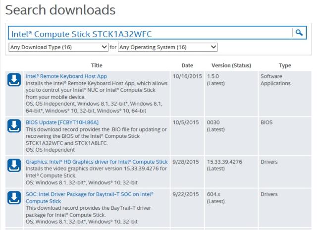Screen dimensions: 318x238
Task: Download the Intel Remote Keyboard Host App via icon
Action: 14,80
